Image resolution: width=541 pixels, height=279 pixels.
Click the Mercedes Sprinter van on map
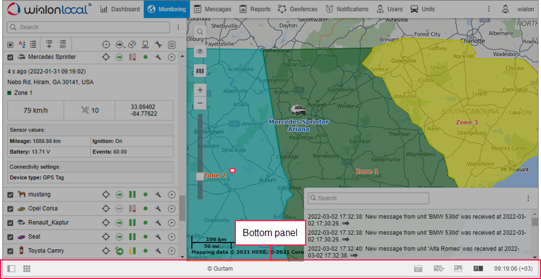tap(298, 110)
